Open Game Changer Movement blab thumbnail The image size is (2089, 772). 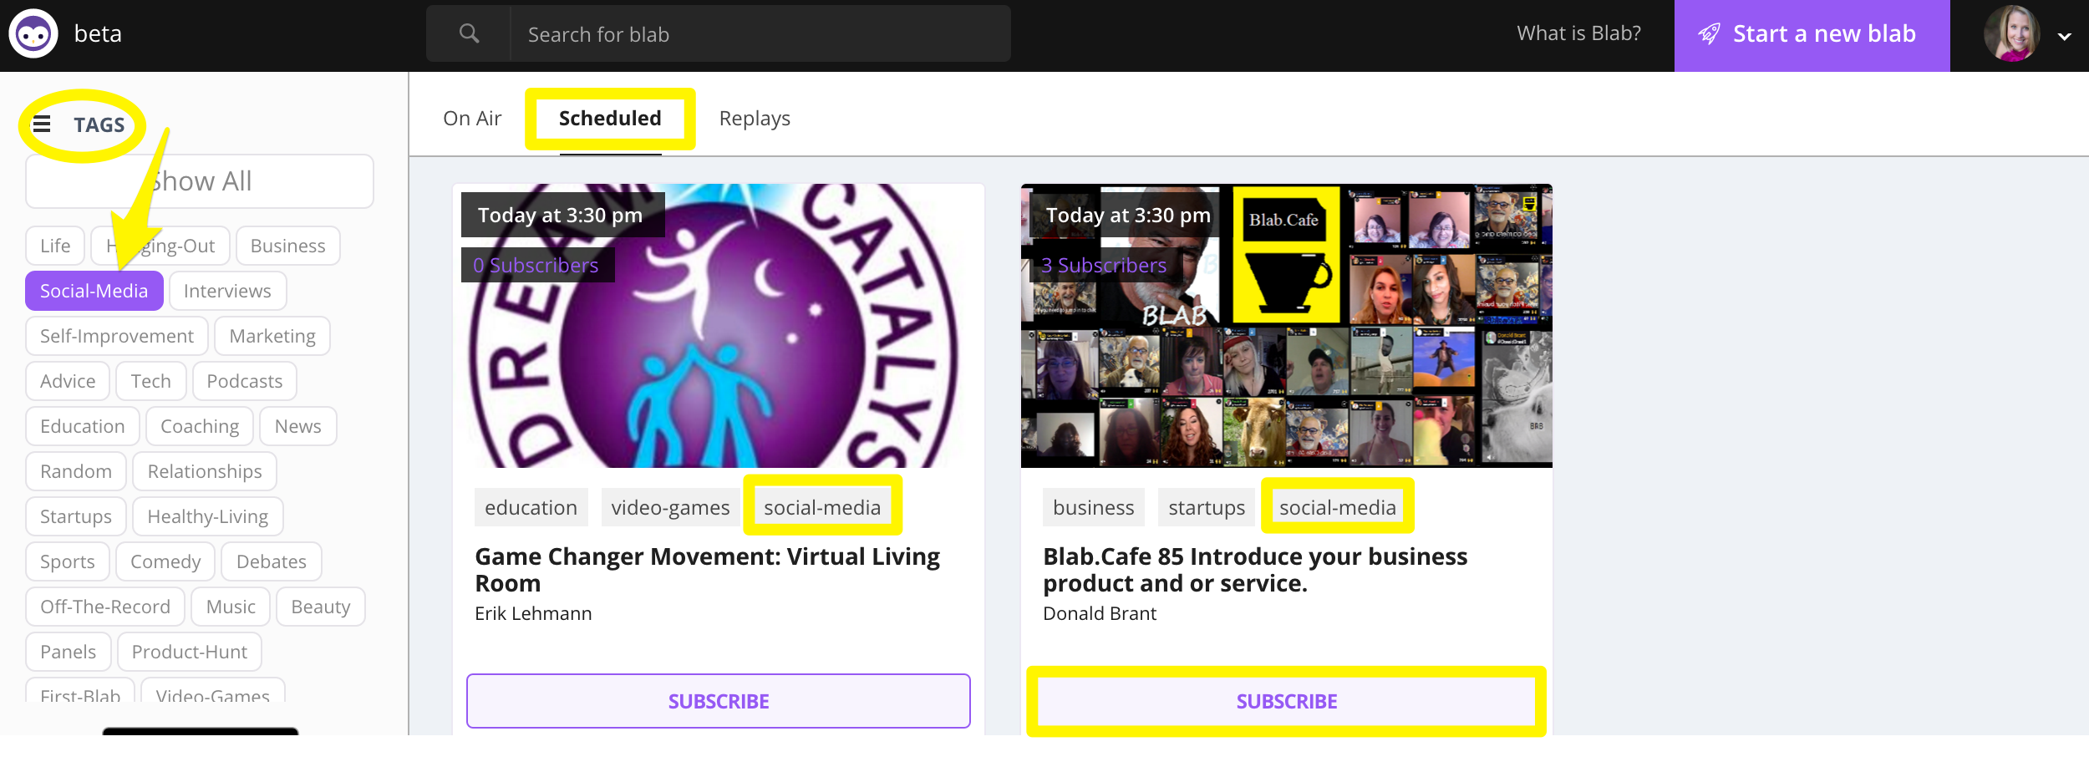click(x=719, y=326)
